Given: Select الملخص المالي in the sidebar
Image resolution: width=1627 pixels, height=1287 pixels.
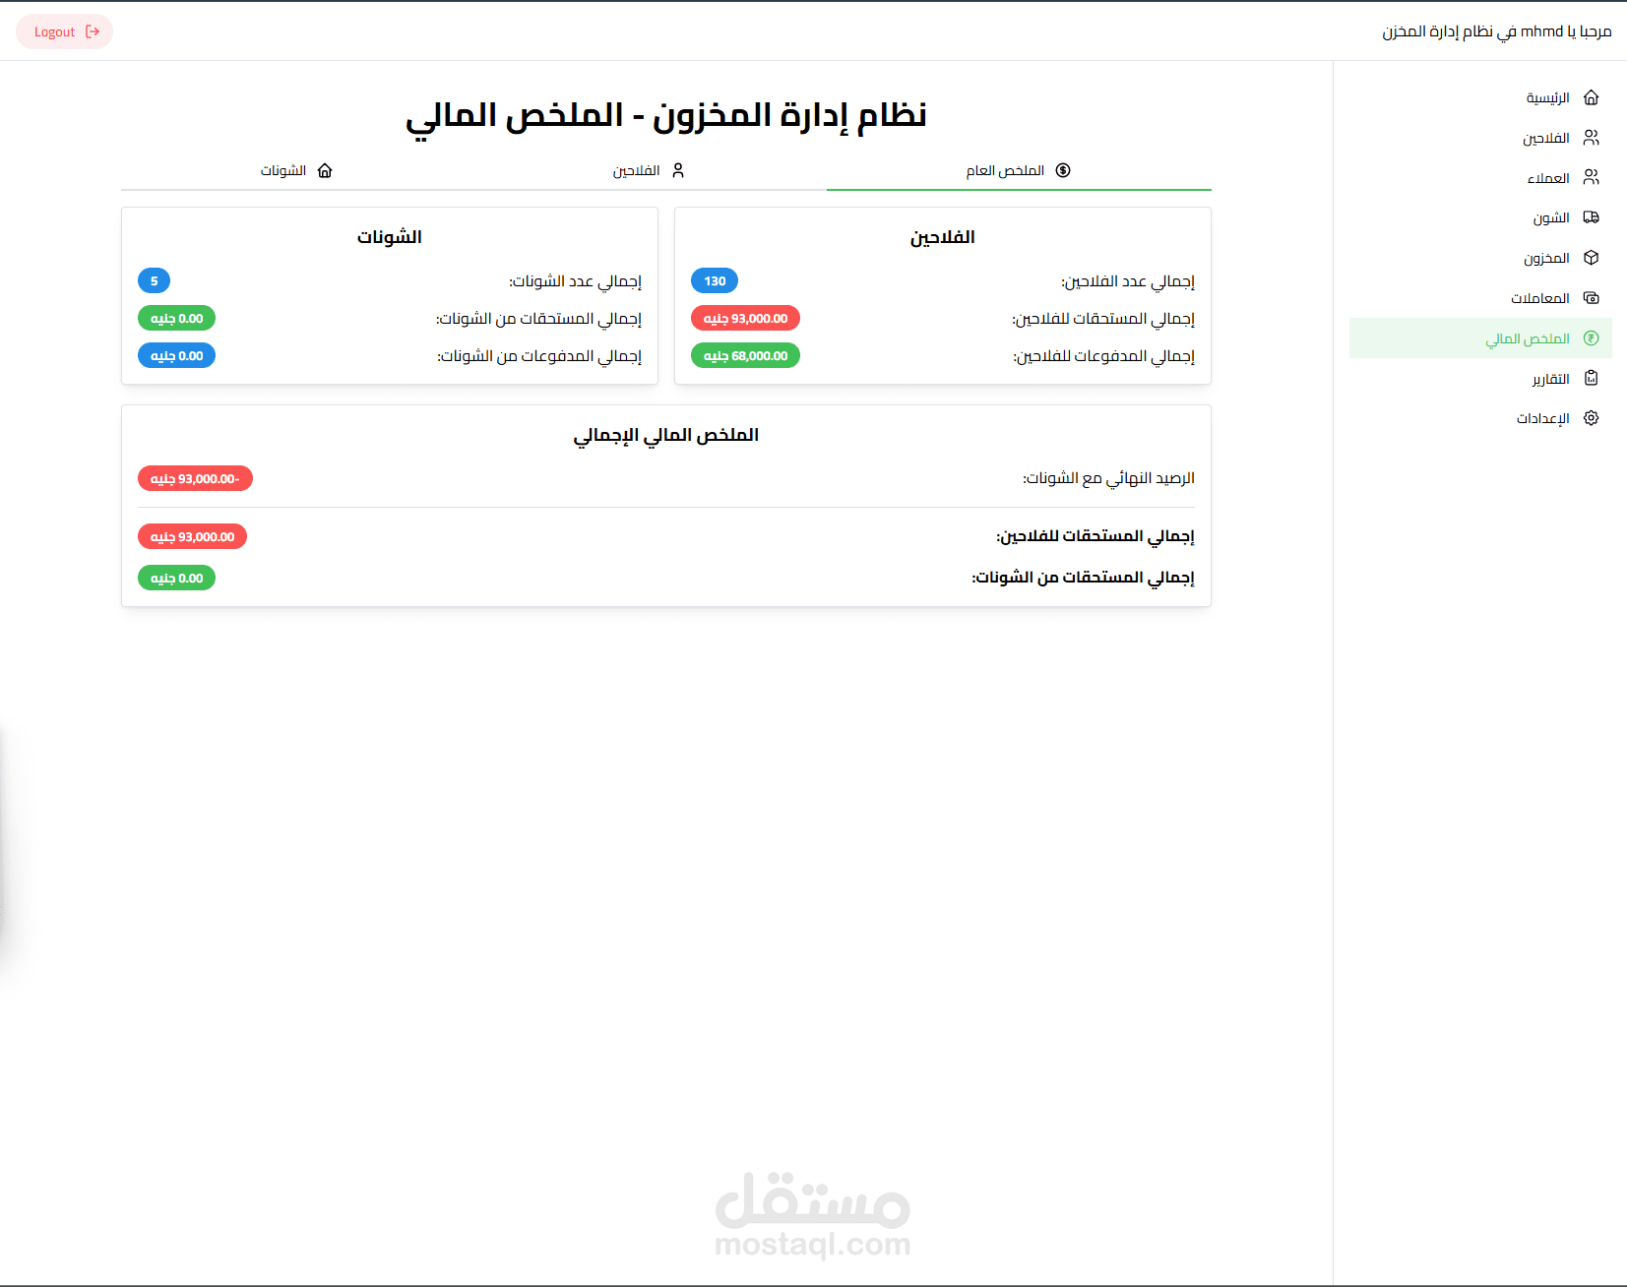Looking at the screenshot, I should [1480, 337].
